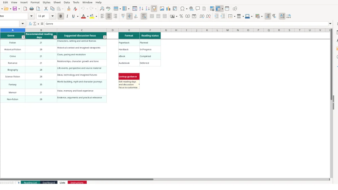Open the font name dropdown arrow
The width and height of the screenshot is (338, 190).
click(32, 16)
